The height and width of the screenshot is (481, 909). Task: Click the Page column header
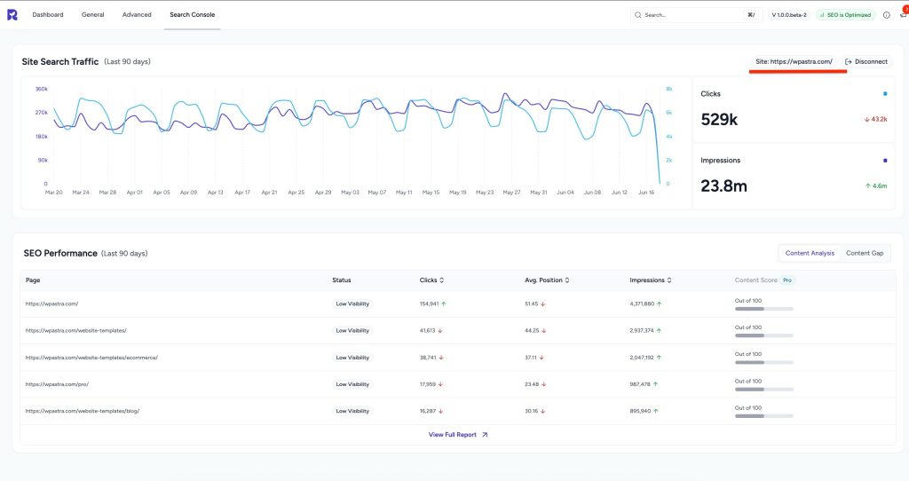[x=33, y=280]
